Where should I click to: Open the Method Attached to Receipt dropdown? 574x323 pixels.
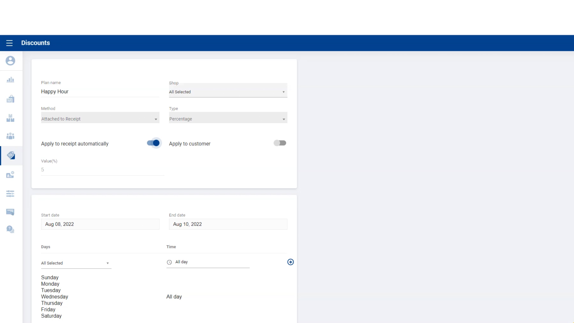(x=100, y=119)
